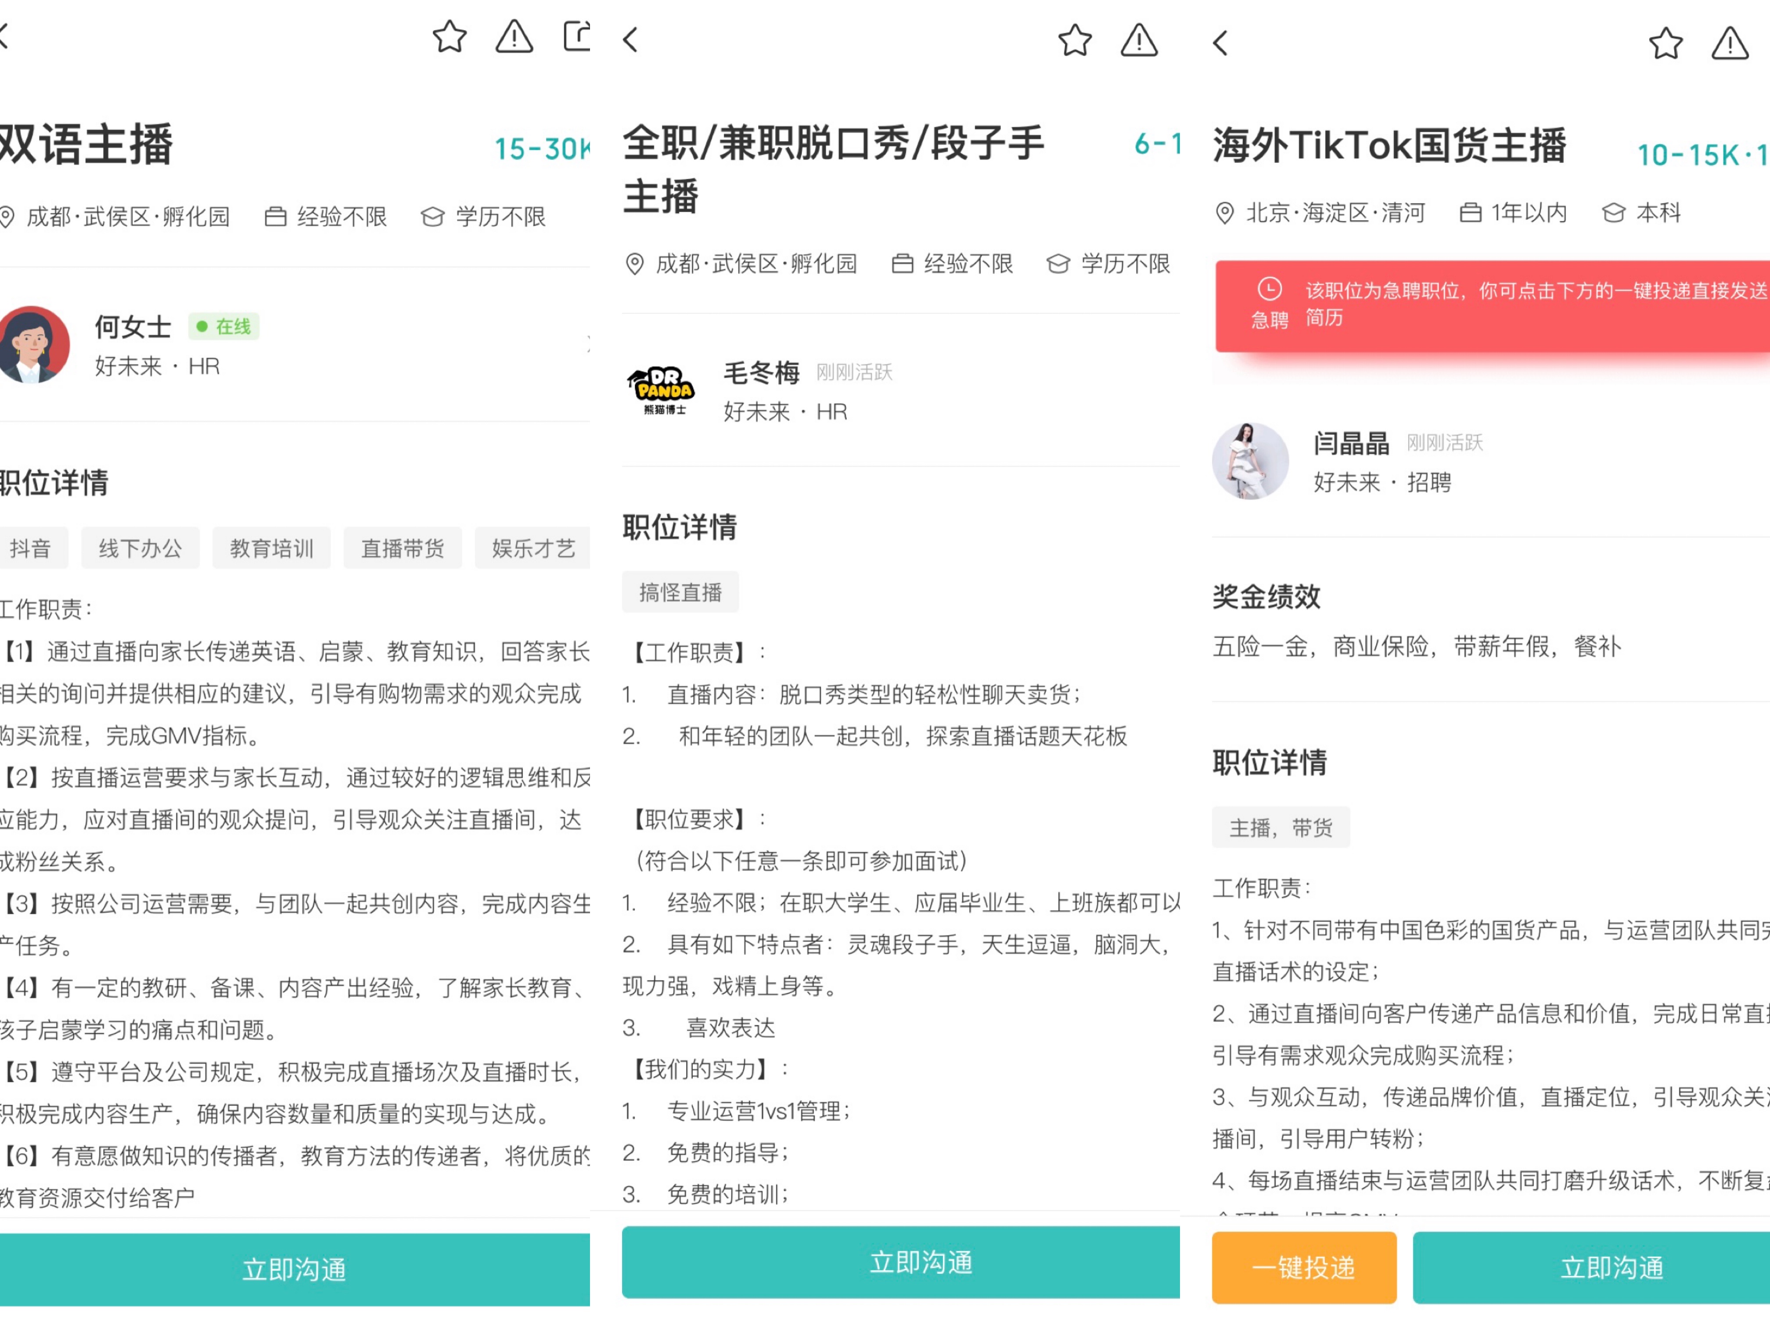Viewport: 1770px width, 1326px height.
Task: Favorite the 双语主播 job with star icon
Action: [450, 37]
